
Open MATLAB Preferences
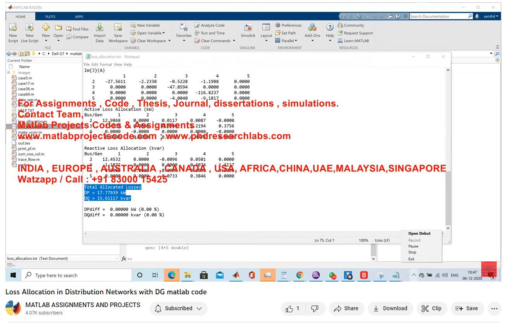(288, 25)
